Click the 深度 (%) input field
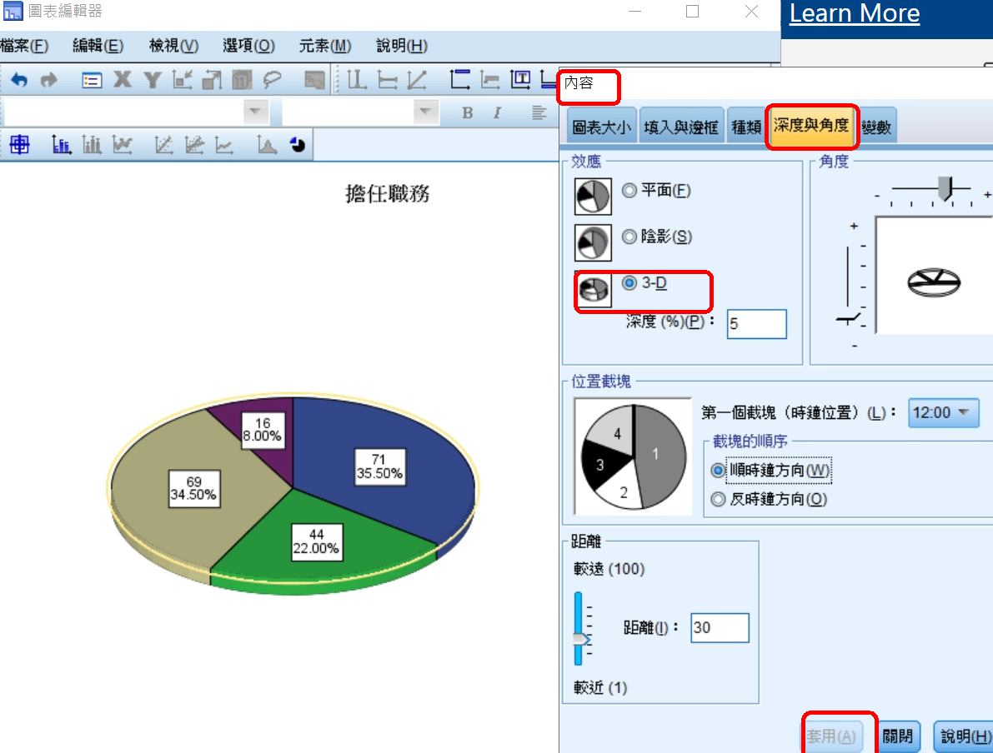993x753 pixels. point(756,324)
